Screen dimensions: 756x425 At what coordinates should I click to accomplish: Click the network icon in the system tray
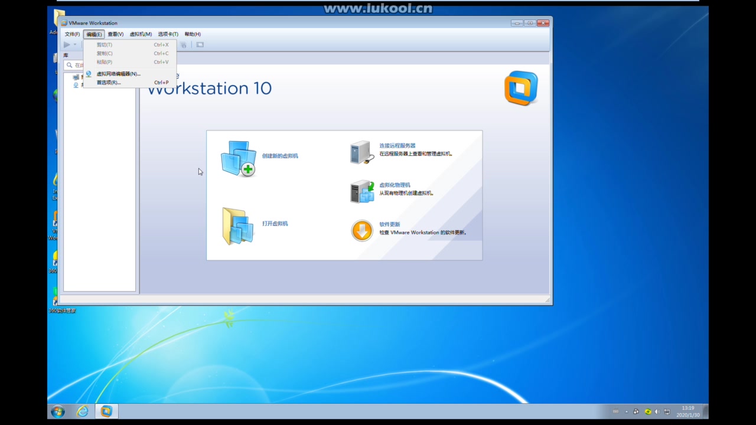click(x=666, y=411)
